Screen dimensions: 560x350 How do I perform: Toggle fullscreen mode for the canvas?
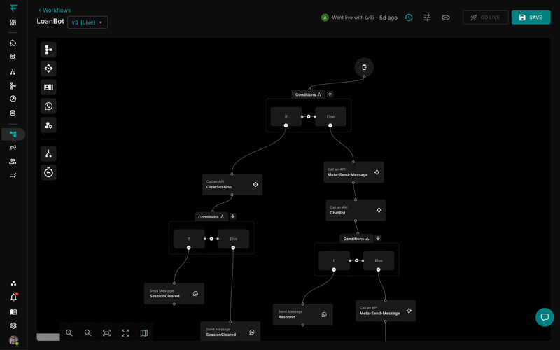pos(125,333)
